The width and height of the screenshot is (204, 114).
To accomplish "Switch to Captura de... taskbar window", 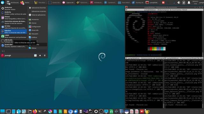I will click(x=68, y=3).
